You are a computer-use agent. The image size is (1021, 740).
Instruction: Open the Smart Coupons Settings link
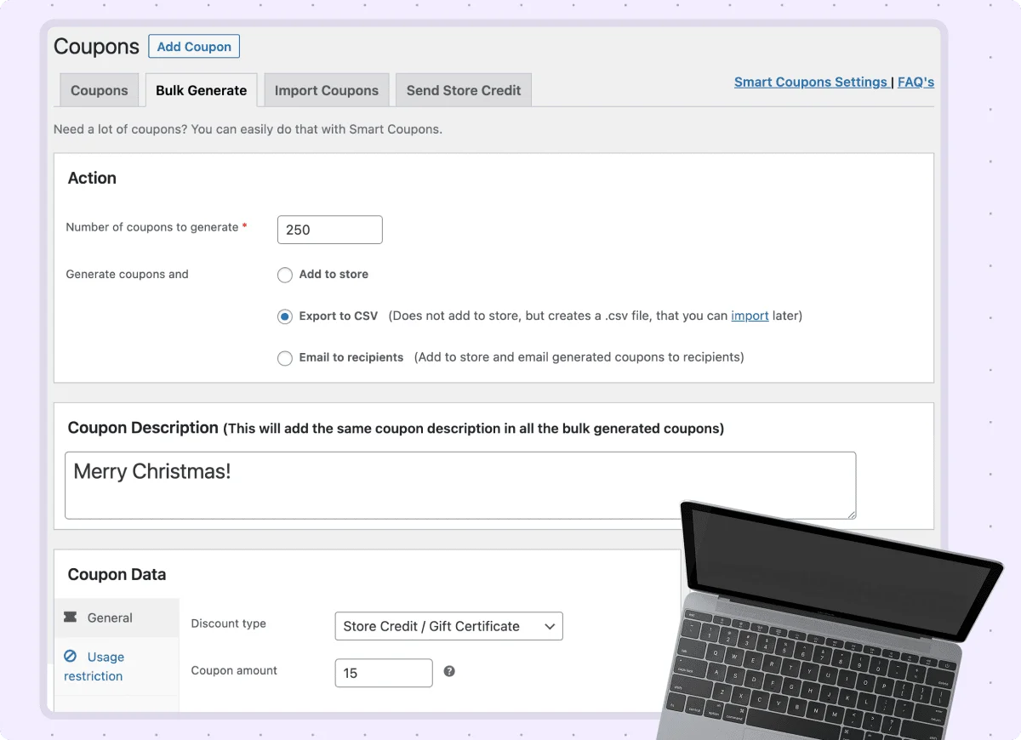click(x=811, y=83)
